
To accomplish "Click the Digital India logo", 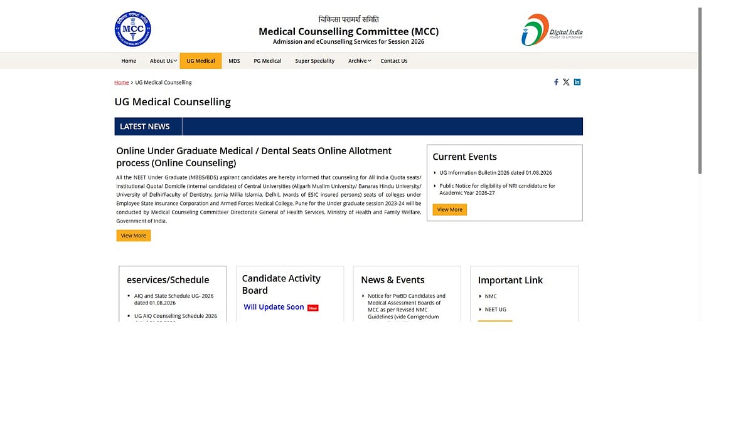I will [x=552, y=29].
